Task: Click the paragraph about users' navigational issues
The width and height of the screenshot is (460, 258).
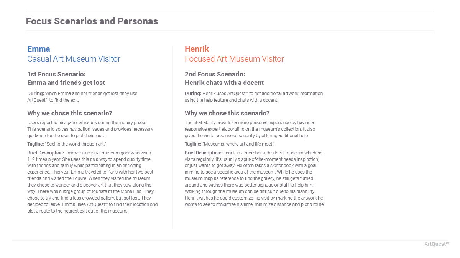Action: click(90, 129)
